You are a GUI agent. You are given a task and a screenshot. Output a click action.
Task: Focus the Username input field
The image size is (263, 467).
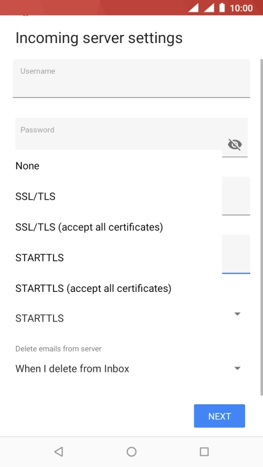coord(131,78)
